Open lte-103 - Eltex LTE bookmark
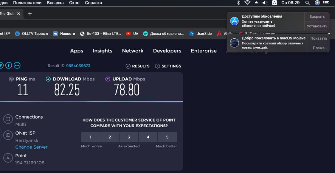Screen dimensions: 335x173 pos(100,34)
